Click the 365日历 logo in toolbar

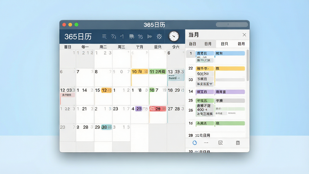point(78,37)
